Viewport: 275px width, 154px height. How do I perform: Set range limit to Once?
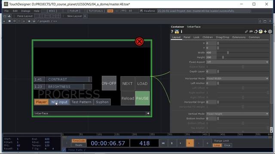click(227, 145)
